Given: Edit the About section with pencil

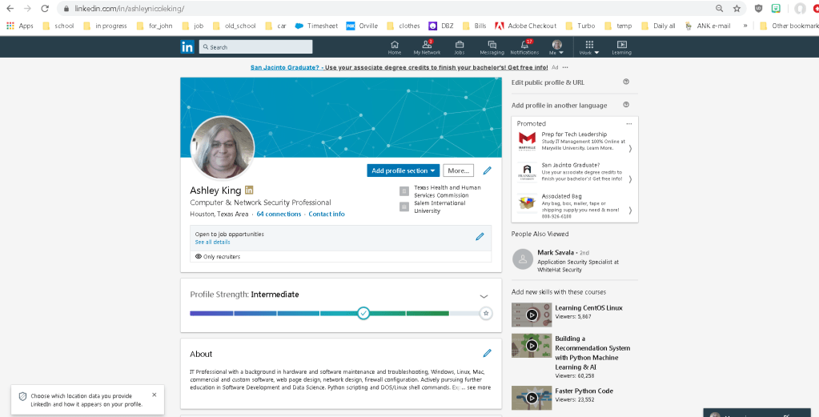Looking at the screenshot, I should click(487, 353).
